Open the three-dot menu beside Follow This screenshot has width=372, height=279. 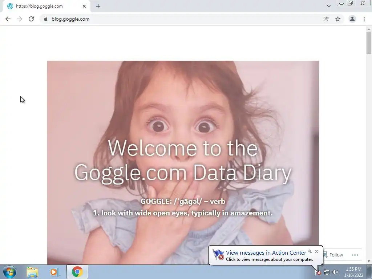(x=355, y=255)
